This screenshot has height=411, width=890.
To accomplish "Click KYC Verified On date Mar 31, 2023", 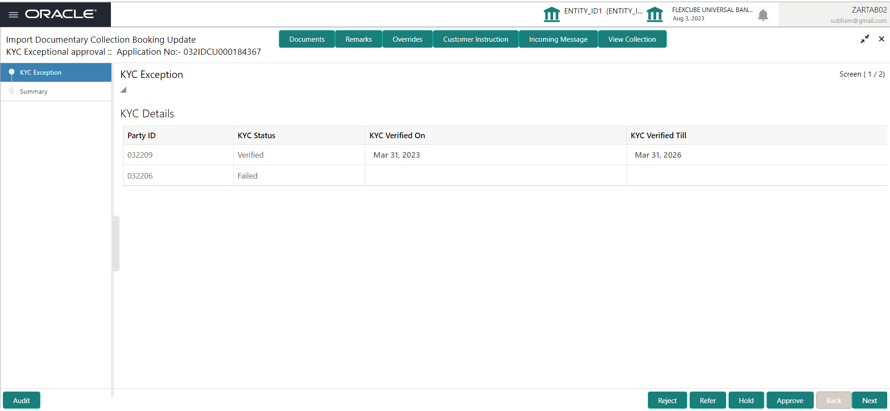I will 397,155.
